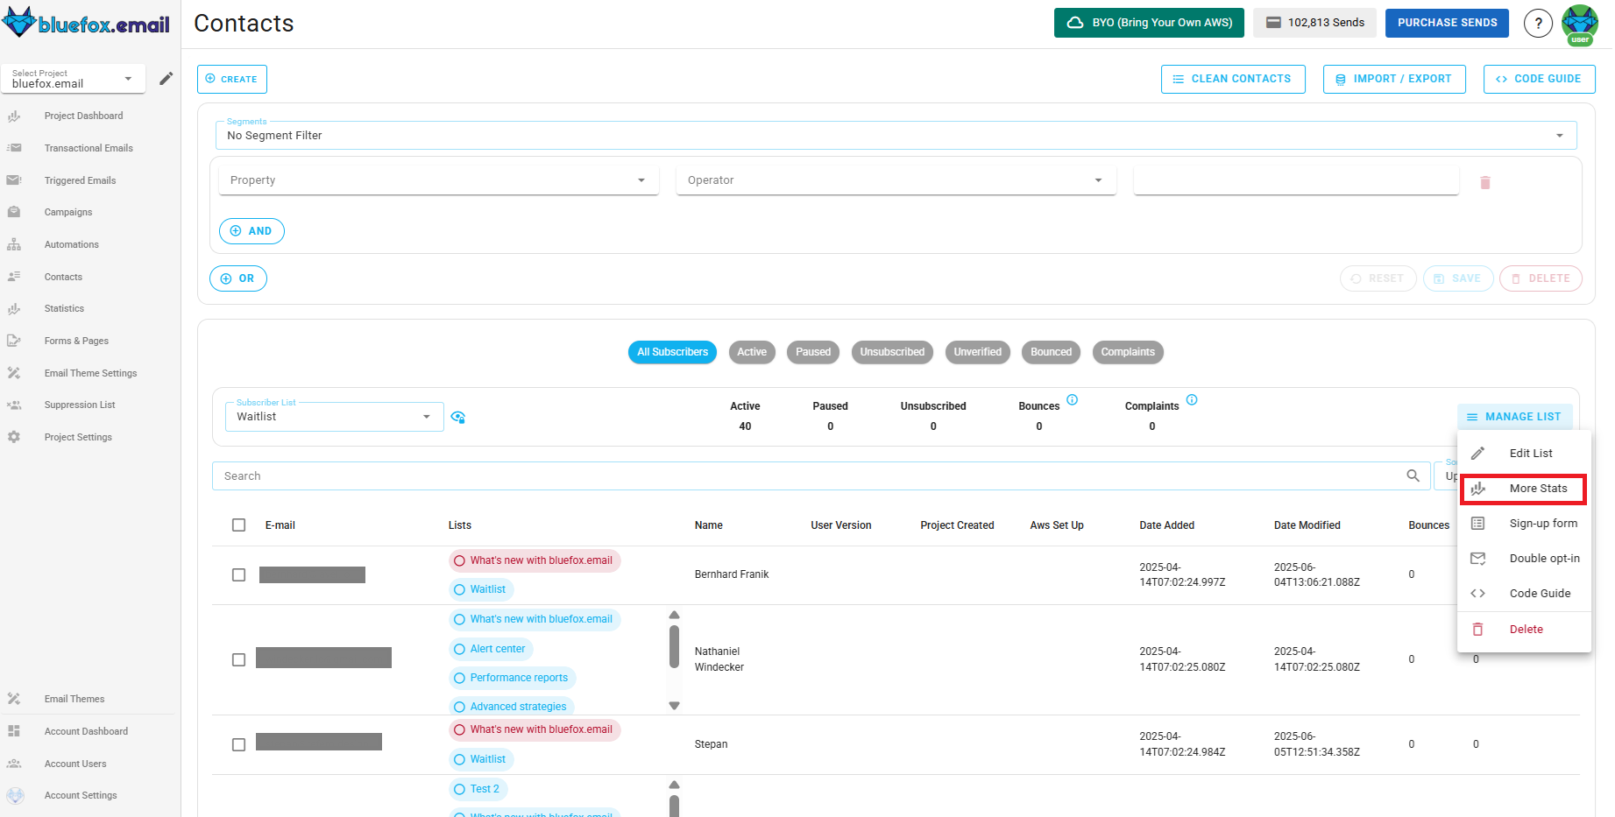Screen dimensions: 1615x817
Task: Open the Property dropdown
Action: pos(438,180)
